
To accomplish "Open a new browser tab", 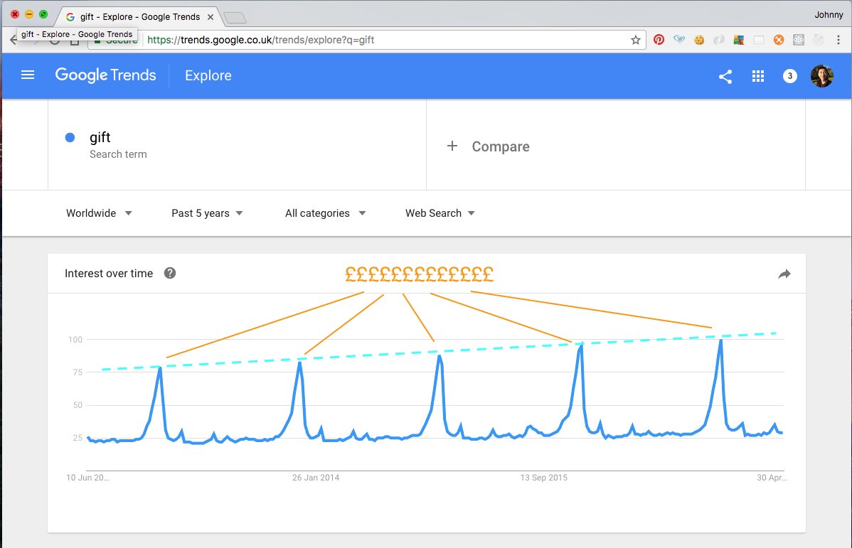I will [235, 18].
